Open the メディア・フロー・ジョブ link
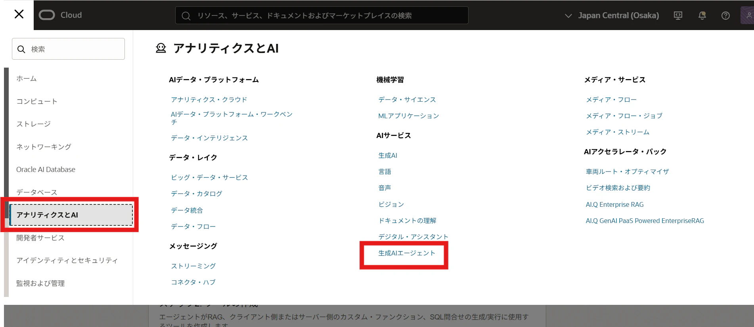The width and height of the screenshot is (754, 327). click(x=624, y=116)
